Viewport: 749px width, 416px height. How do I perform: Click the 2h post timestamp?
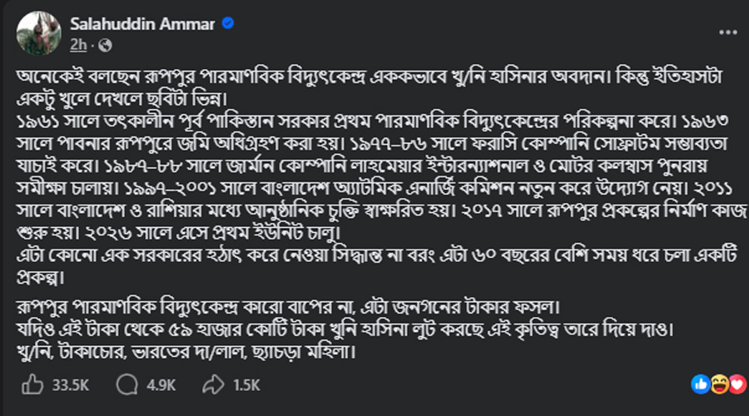click(x=78, y=44)
